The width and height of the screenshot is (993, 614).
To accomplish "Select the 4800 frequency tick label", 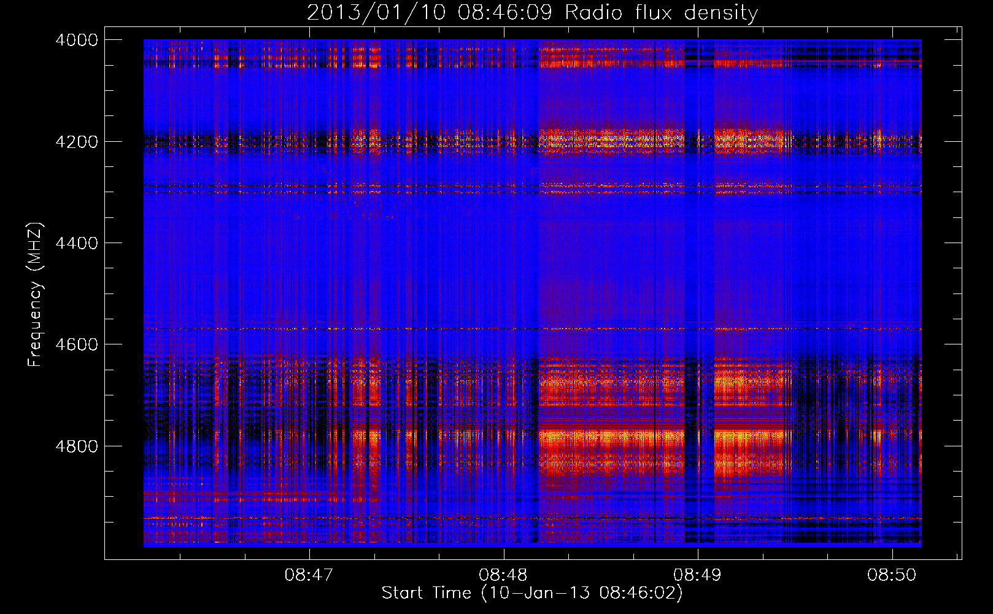I will coord(77,446).
